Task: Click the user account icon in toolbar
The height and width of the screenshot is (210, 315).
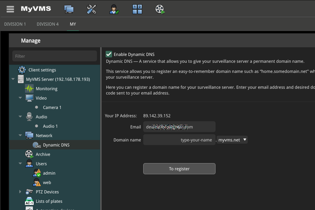Action: click(114, 9)
